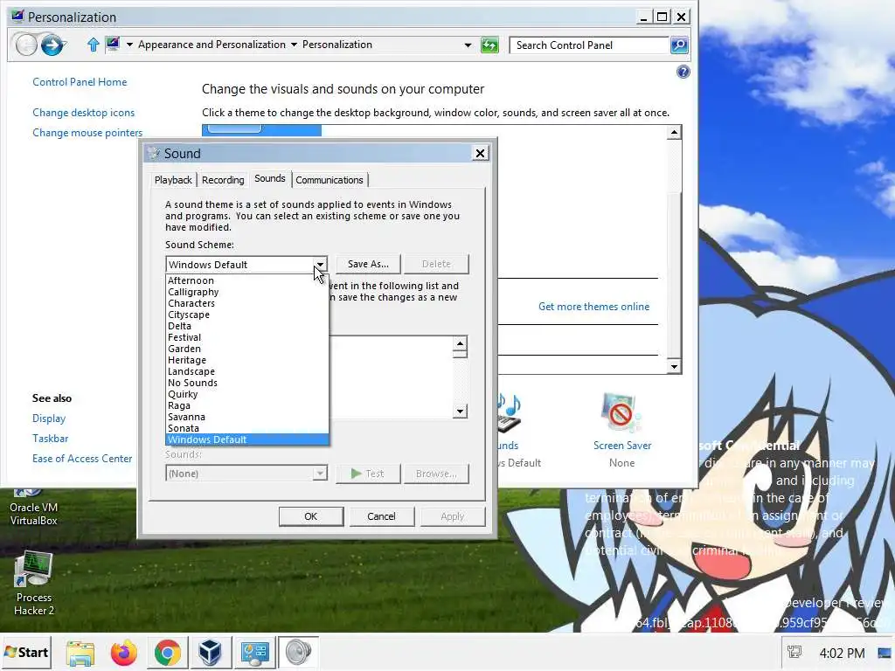Select Festival sound scheme
The height and width of the screenshot is (671, 895).
(x=246, y=338)
